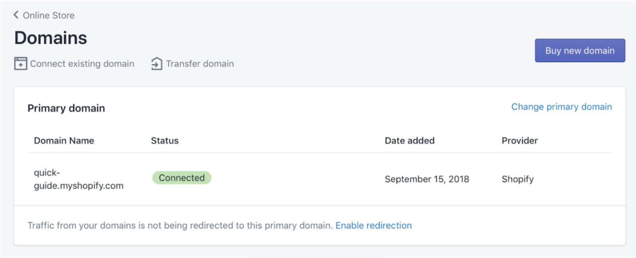Select quick-guide.myshopify.com domain name
Image resolution: width=636 pixels, height=258 pixels.
[78, 179]
